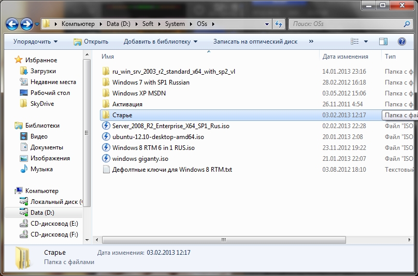Select the ru_win_srv_2003_r2_standard_x64_with_sp2_vl folder icon
This screenshot has height=276, width=418.
(106, 71)
